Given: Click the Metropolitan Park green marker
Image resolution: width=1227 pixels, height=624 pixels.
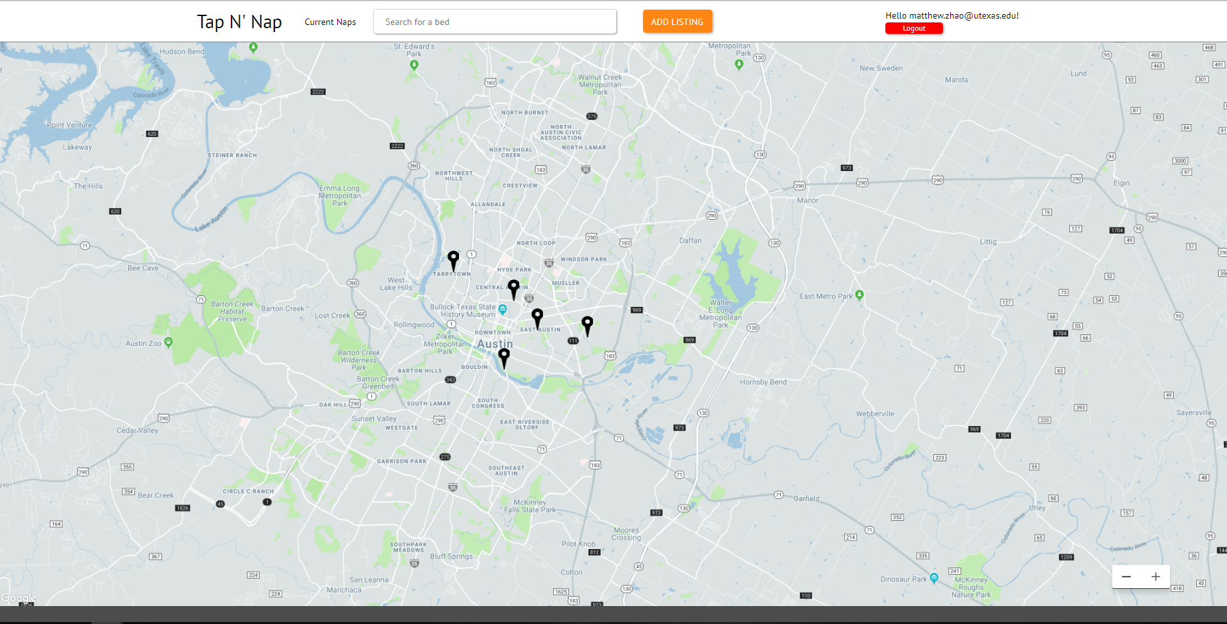Looking at the screenshot, I should [739, 64].
